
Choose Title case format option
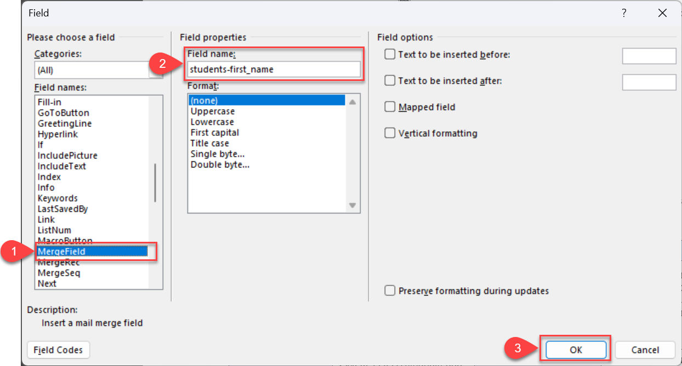click(210, 143)
